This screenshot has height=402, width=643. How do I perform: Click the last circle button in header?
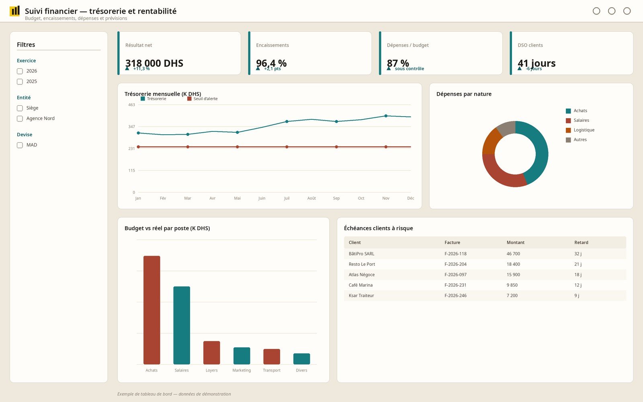coord(627,11)
